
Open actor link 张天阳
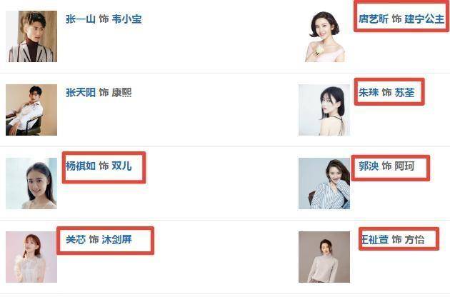(x=80, y=93)
